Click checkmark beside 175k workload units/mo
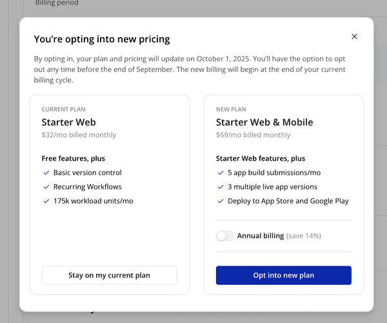Screen dimensions: 387x323 (x=46, y=202)
